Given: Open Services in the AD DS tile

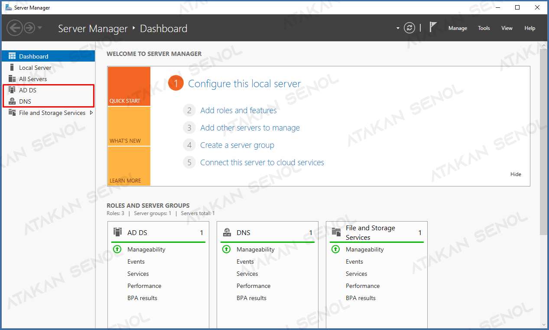Looking at the screenshot, I should tap(138, 274).
